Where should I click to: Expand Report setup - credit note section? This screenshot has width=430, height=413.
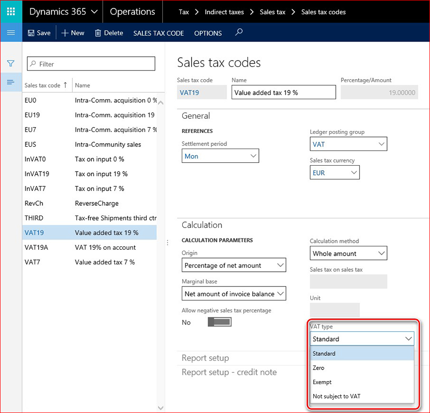(x=229, y=372)
